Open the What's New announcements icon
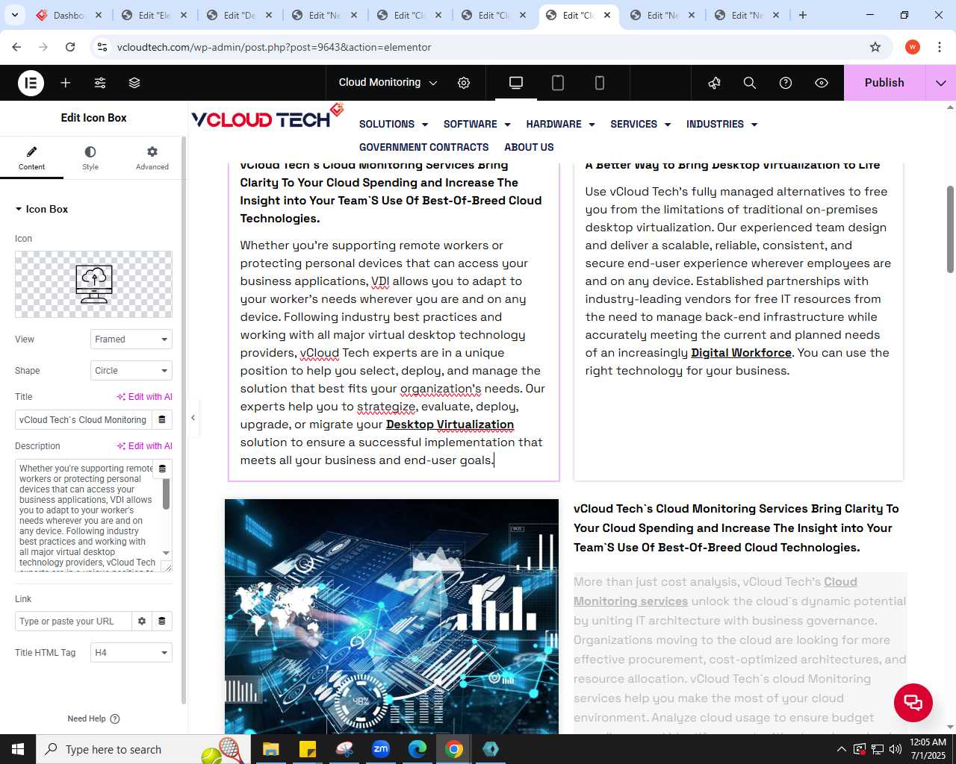The image size is (956, 764). [x=715, y=83]
